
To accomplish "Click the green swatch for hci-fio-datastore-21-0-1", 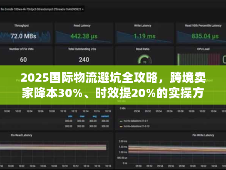I will tap(121, 121).
